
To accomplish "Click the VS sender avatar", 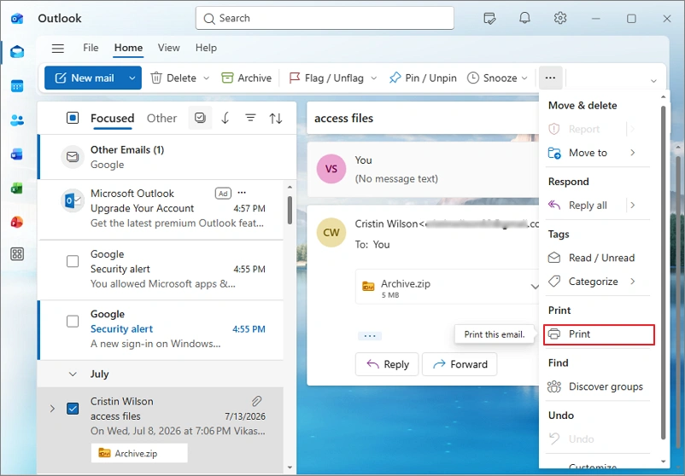I will 331,169.
